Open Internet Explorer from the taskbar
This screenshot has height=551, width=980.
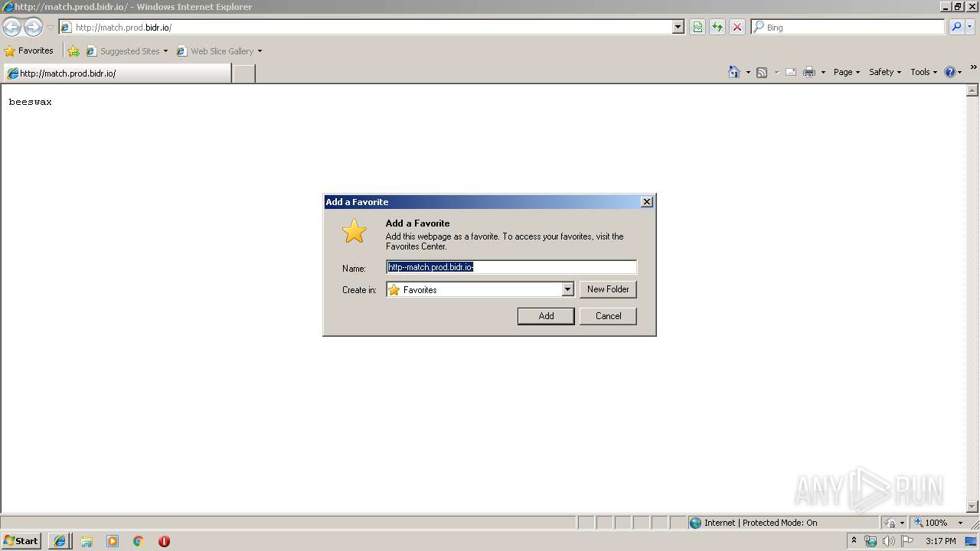[60, 541]
